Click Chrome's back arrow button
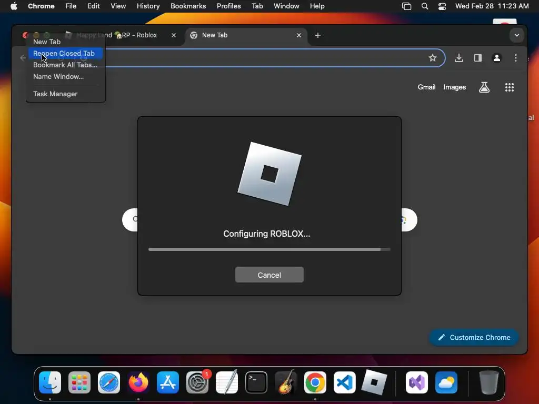The image size is (539, 404). (x=23, y=58)
